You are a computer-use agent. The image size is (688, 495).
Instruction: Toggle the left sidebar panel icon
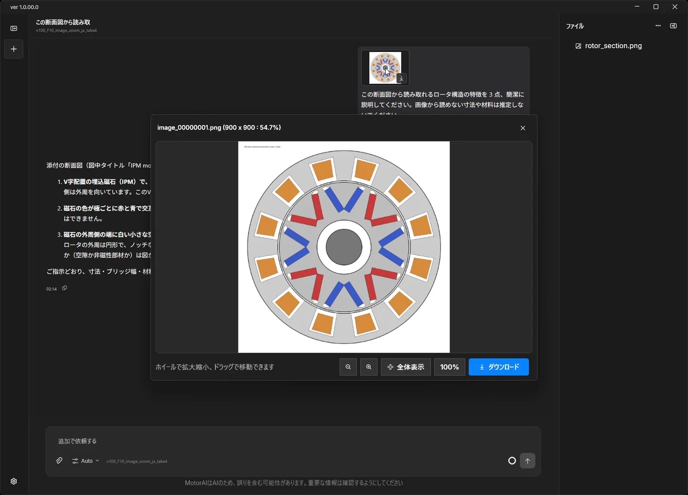pyautogui.click(x=14, y=28)
